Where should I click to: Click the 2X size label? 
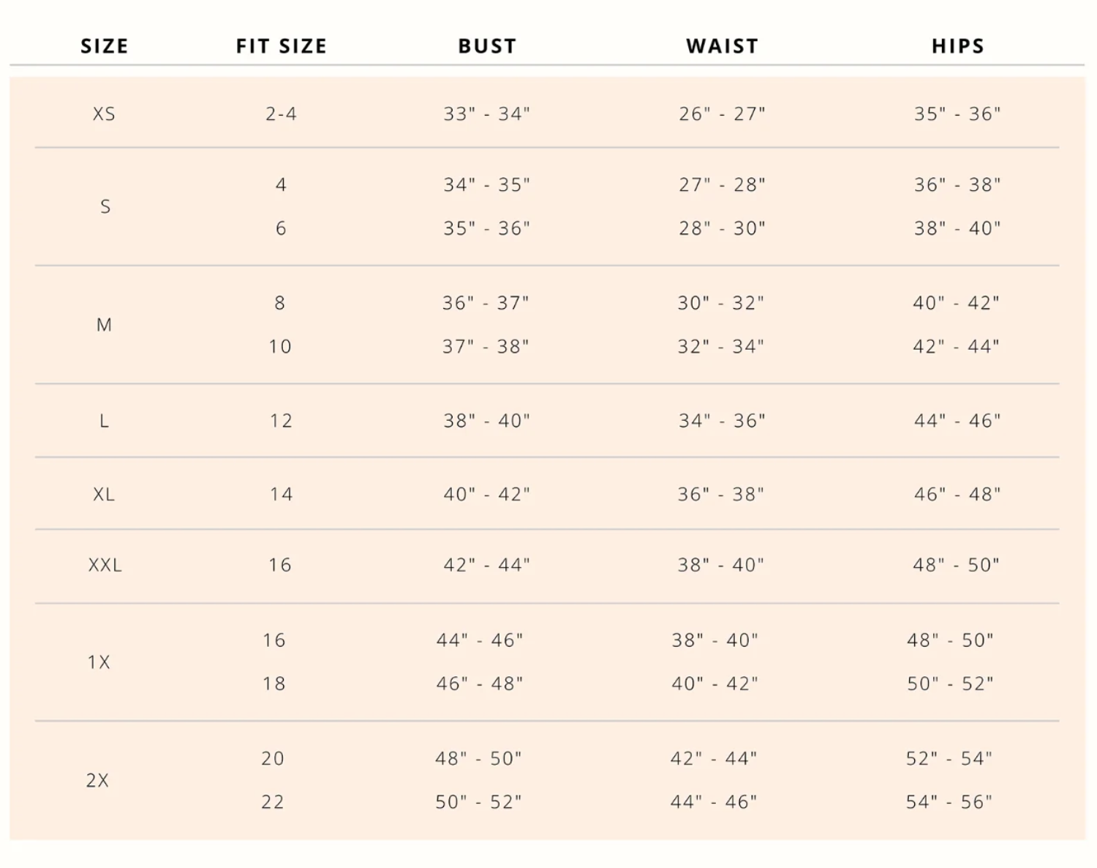click(97, 780)
